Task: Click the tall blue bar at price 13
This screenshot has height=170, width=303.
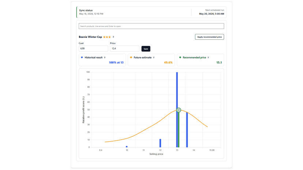Action: click(177, 110)
